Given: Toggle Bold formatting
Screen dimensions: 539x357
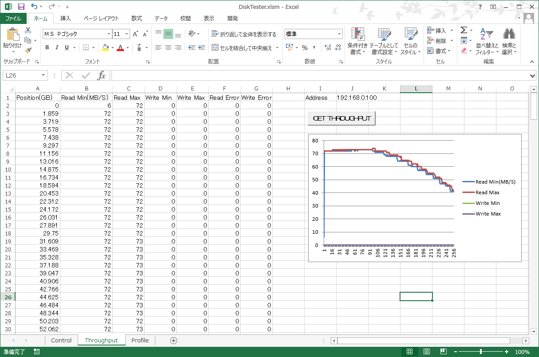Looking at the screenshot, I should pos(47,47).
